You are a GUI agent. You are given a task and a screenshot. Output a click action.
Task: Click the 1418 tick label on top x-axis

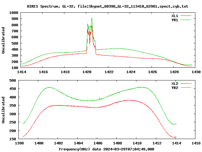point(65,72)
